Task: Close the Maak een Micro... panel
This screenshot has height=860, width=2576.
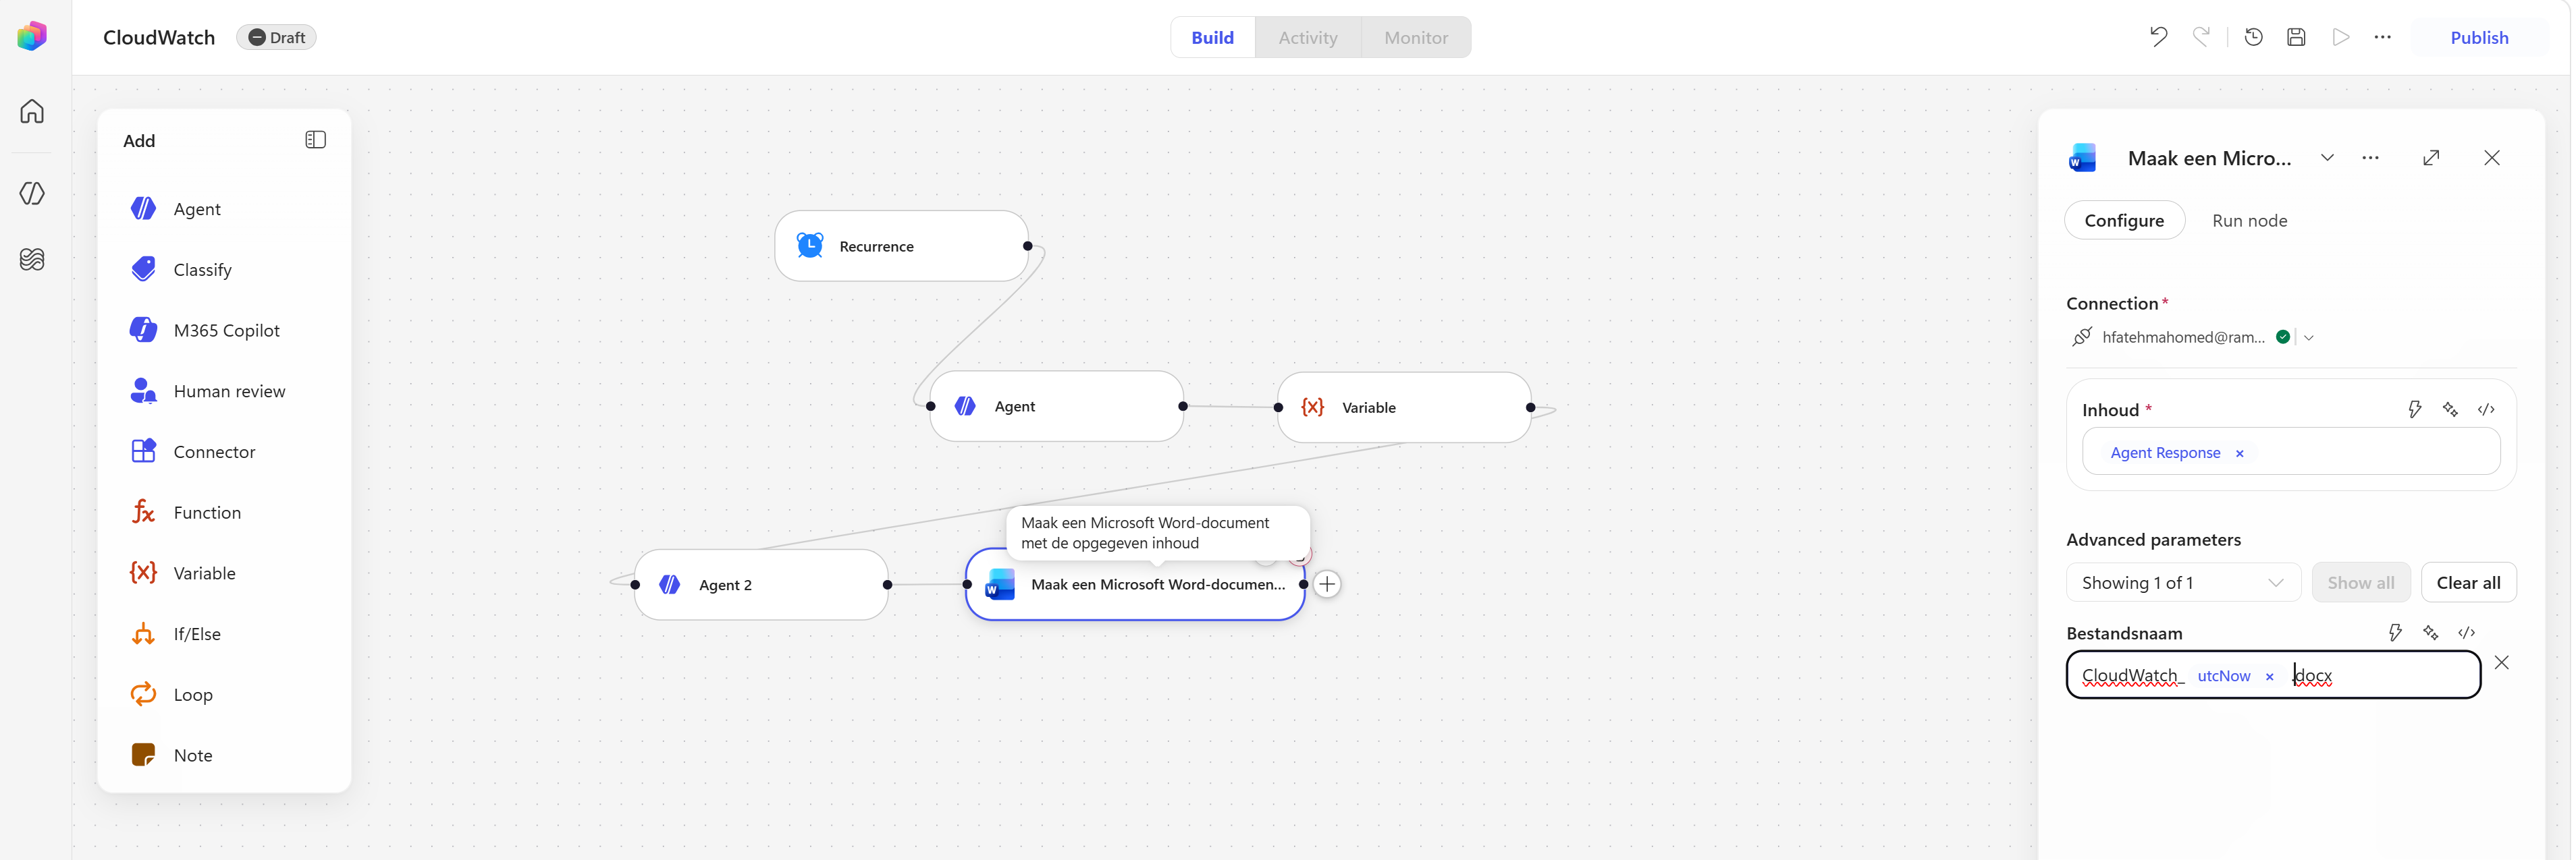Action: click(x=2491, y=158)
